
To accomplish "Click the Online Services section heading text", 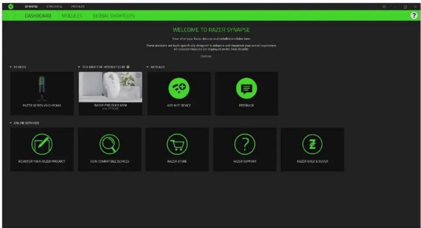I will pos(26,123).
